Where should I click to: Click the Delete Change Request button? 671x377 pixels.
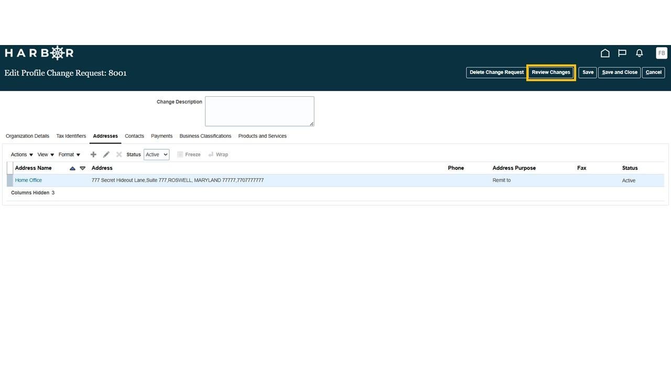[x=496, y=72]
